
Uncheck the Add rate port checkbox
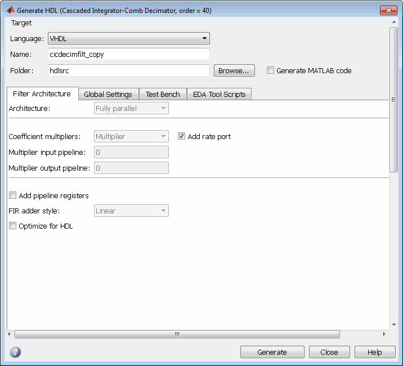pyautogui.click(x=181, y=136)
